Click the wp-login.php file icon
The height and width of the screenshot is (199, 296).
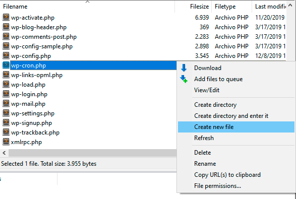coord(6,94)
